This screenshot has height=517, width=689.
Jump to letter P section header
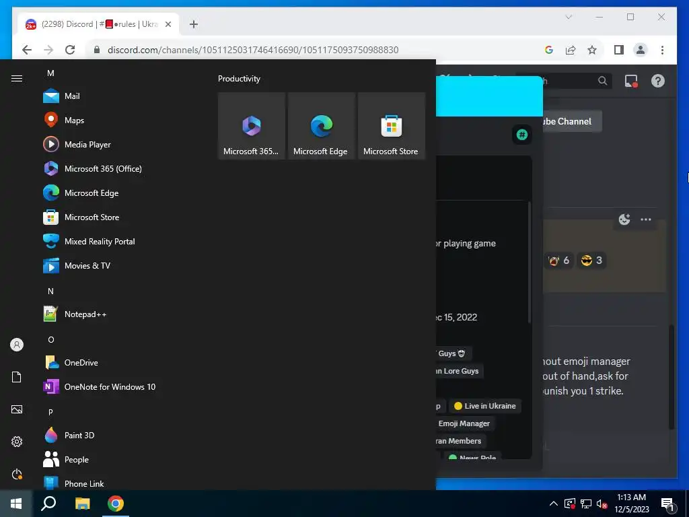tap(50, 412)
